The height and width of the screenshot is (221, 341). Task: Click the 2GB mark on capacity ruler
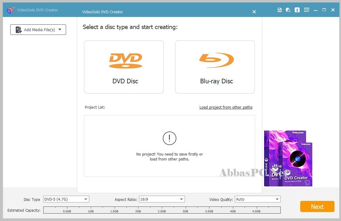[138, 211]
